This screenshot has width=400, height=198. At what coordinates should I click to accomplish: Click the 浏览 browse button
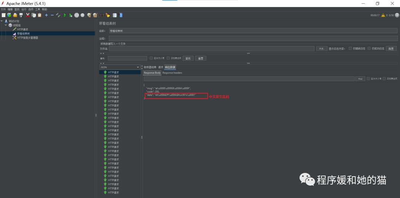tap(322, 48)
